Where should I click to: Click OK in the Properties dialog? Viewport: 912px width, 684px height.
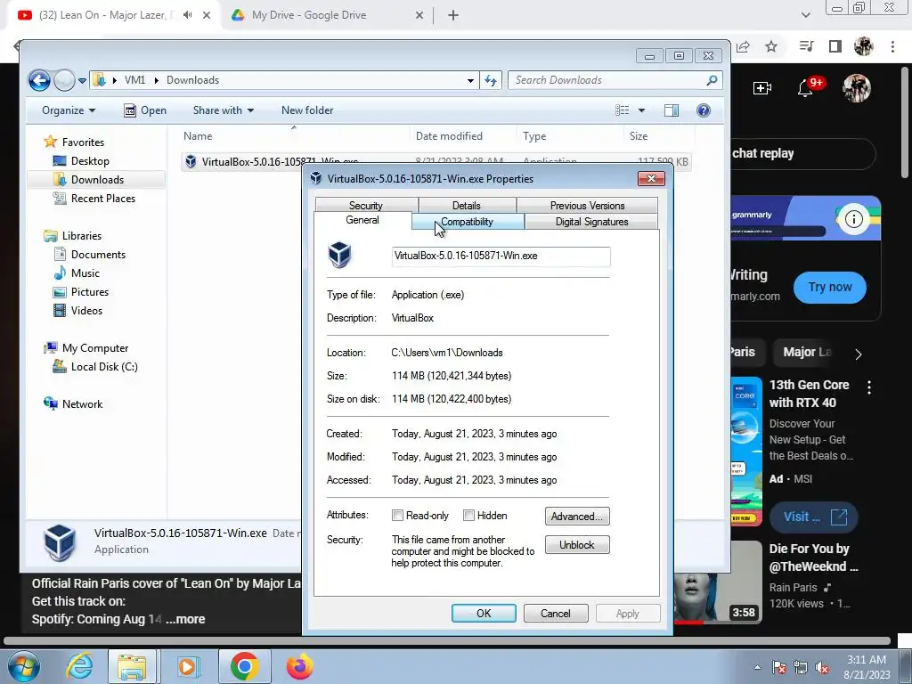[x=484, y=613]
